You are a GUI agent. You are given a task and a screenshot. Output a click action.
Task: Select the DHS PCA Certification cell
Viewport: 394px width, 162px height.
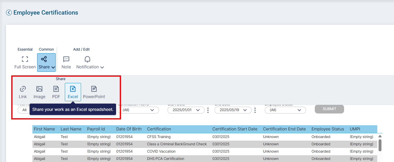pyautogui.click(x=165, y=159)
